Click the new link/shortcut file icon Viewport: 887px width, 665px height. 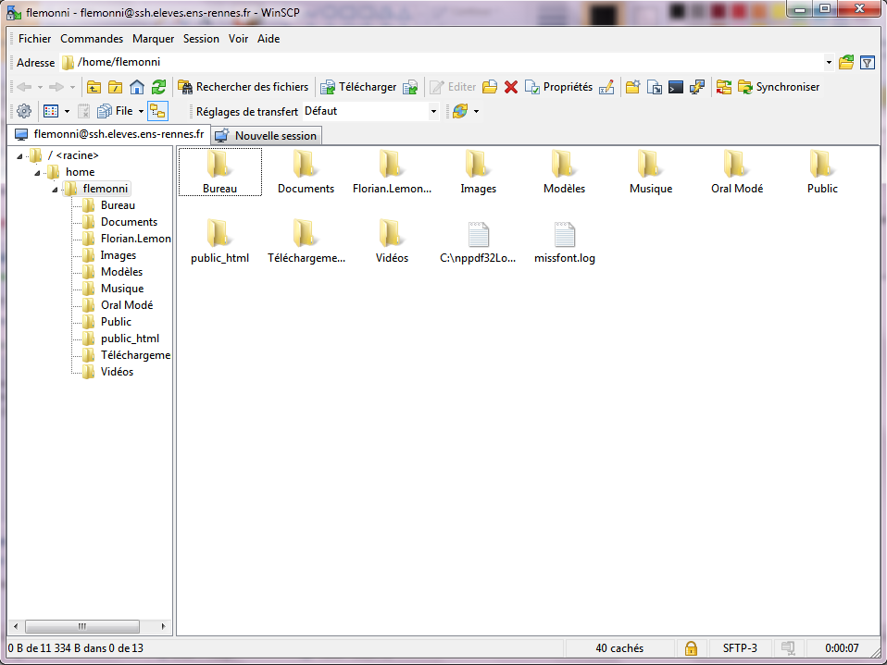click(x=655, y=87)
